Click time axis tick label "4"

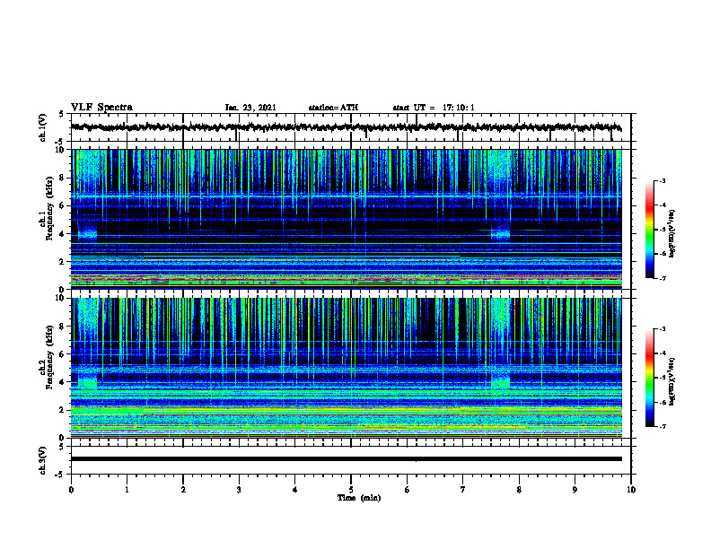(295, 490)
